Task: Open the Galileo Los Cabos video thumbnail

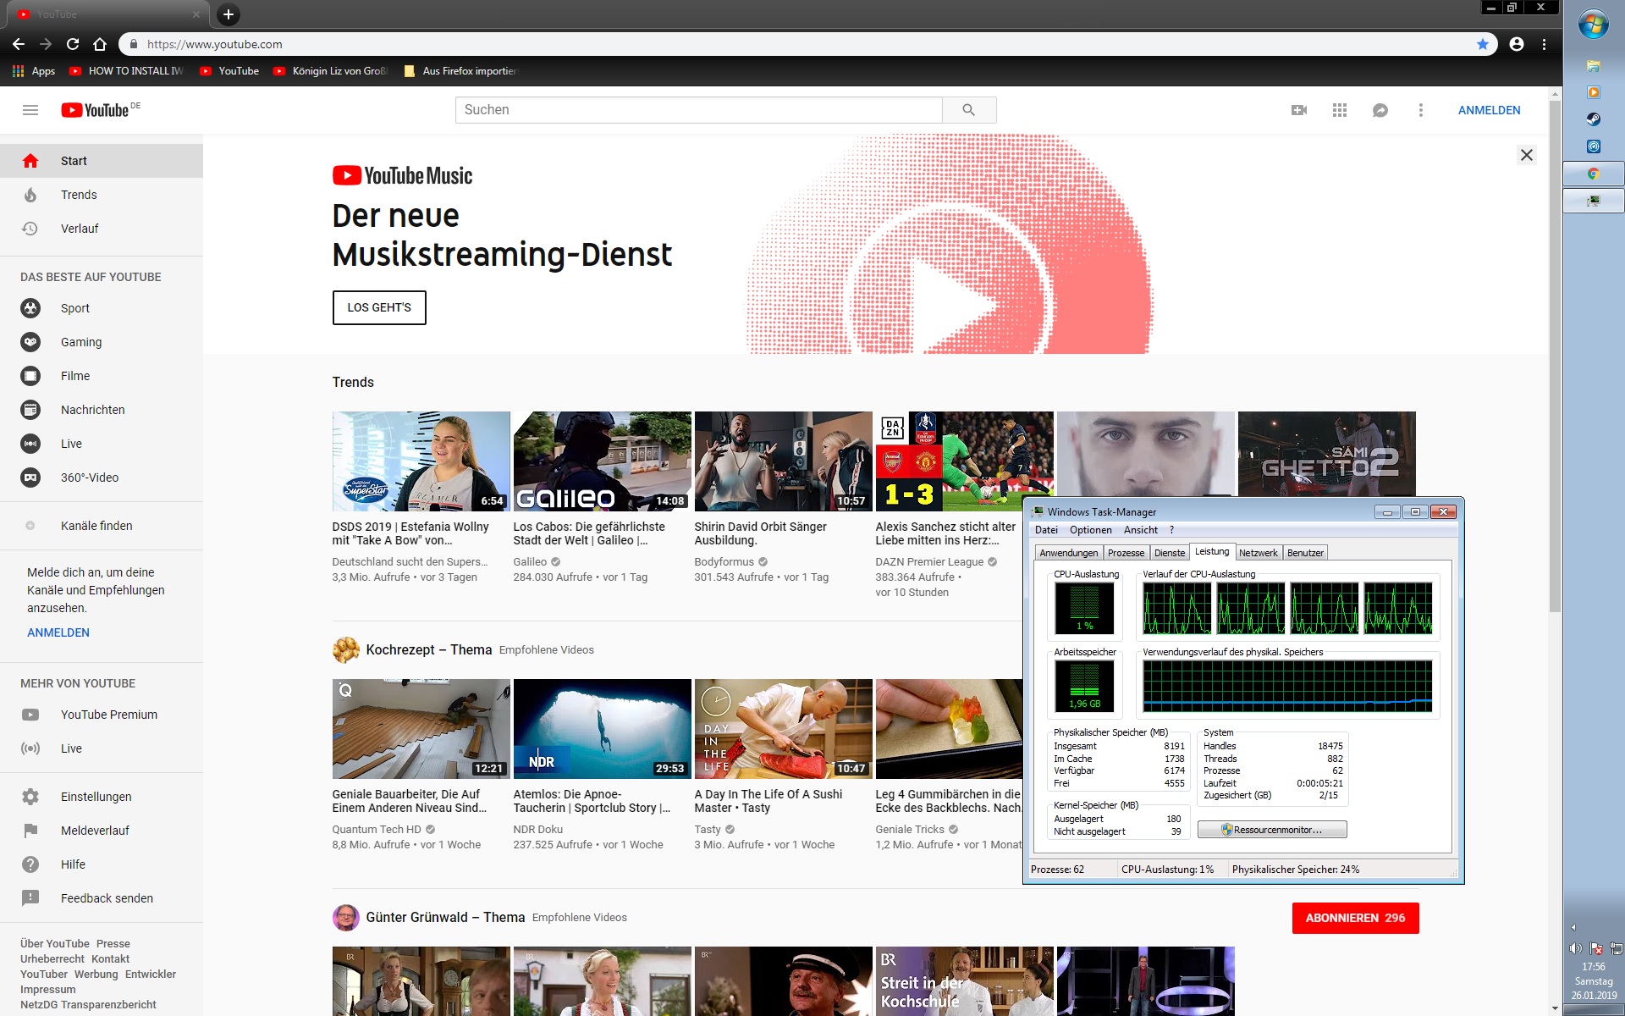Action: pyautogui.click(x=602, y=461)
